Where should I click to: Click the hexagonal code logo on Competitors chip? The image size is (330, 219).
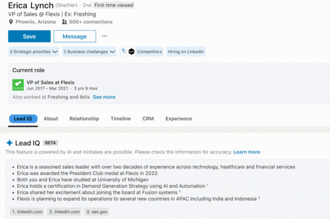pos(132,51)
